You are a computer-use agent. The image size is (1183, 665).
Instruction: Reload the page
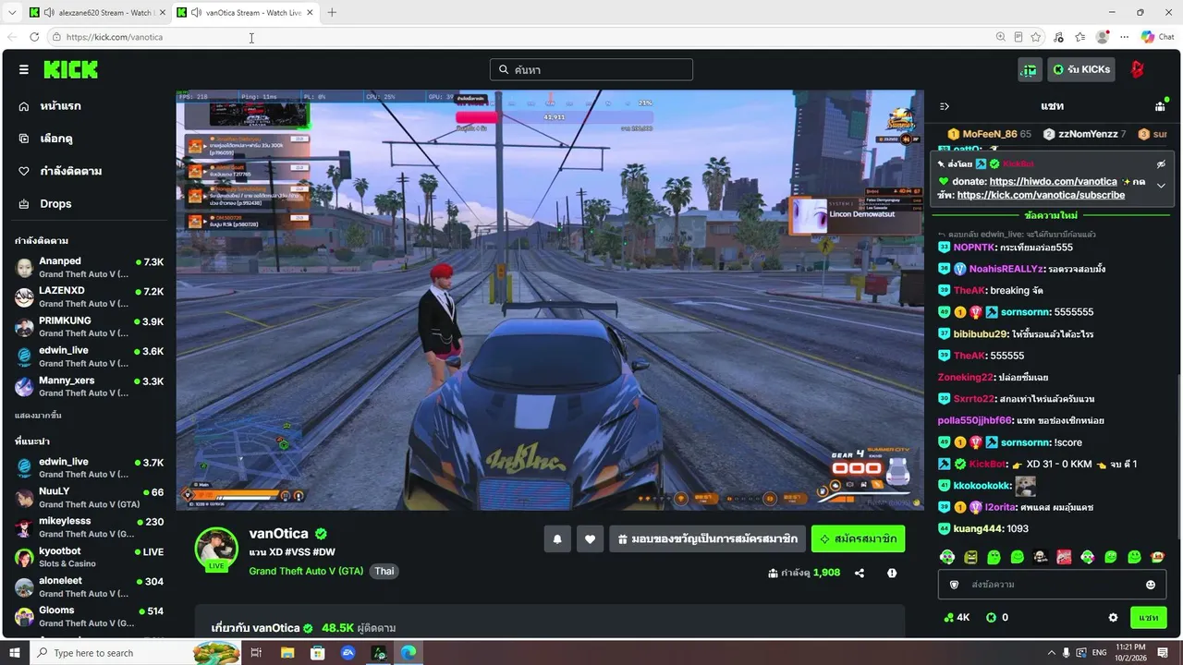34,37
